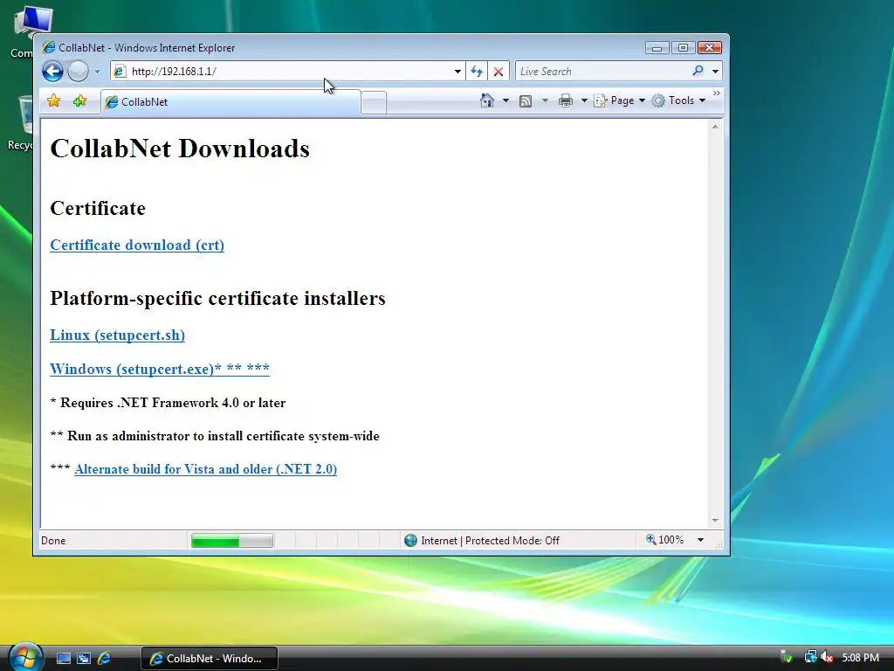Expand the Feeds dropdown arrow
This screenshot has width=894, height=671.
[x=545, y=100]
